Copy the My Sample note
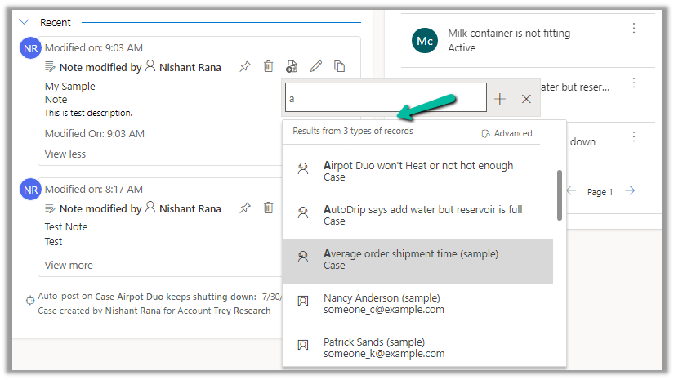 339,67
